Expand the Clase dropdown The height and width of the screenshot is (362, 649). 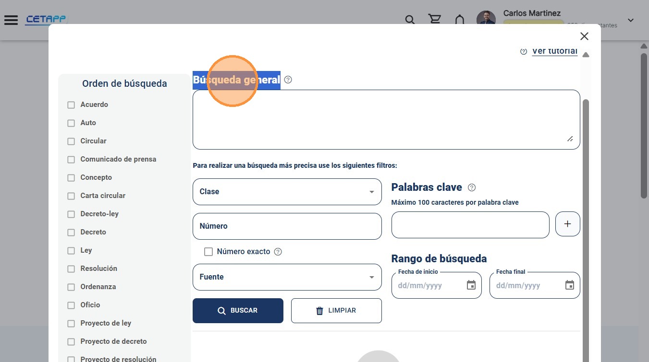pyautogui.click(x=287, y=192)
